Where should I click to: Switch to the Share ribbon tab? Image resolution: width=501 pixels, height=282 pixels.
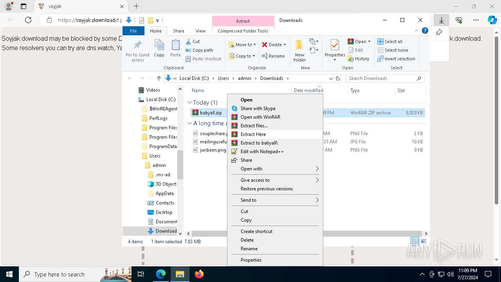tap(178, 31)
